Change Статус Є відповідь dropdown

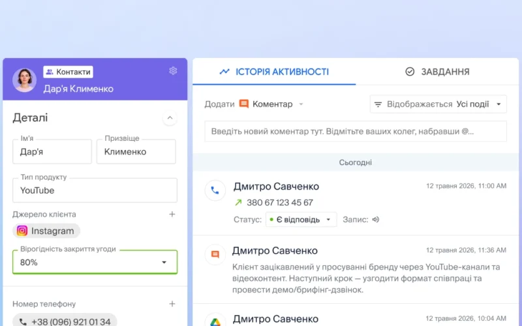301,220
